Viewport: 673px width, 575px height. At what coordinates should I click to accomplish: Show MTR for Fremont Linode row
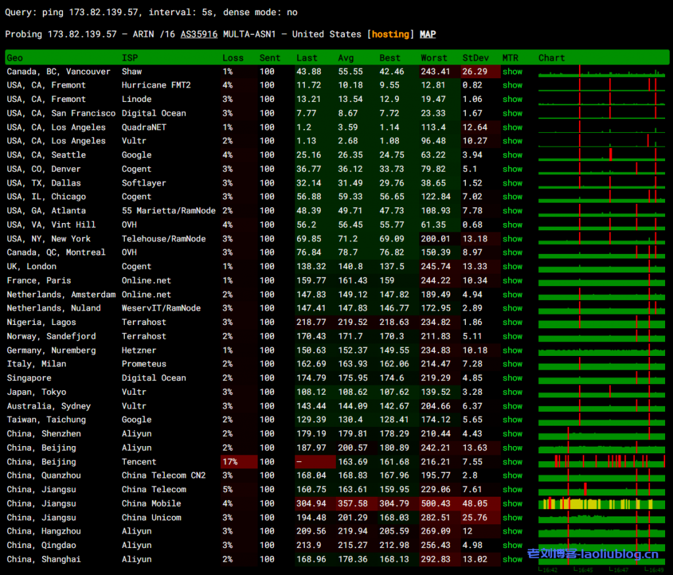pyautogui.click(x=512, y=99)
